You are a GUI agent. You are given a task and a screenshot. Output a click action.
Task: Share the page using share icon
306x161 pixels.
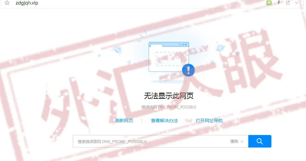288,3
